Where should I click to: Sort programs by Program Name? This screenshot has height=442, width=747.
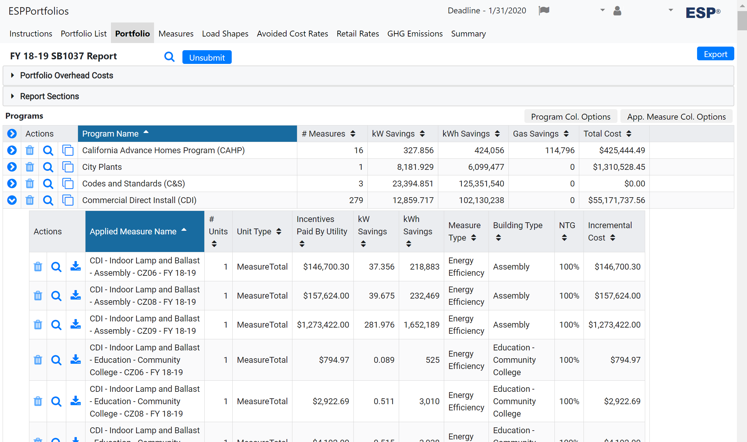(x=187, y=134)
